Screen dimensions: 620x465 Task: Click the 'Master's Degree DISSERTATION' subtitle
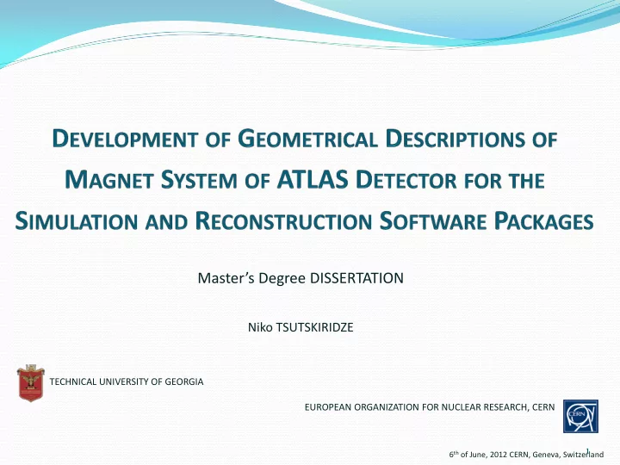click(301, 278)
